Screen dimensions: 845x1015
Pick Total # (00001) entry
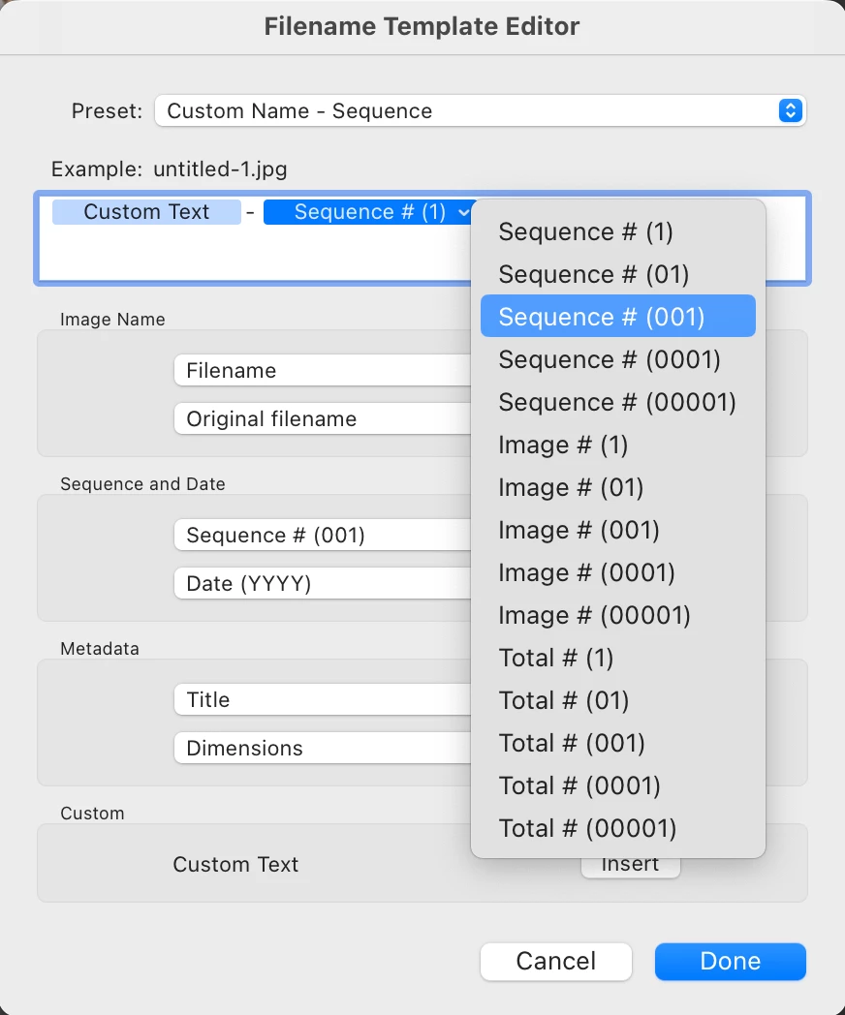coord(587,829)
